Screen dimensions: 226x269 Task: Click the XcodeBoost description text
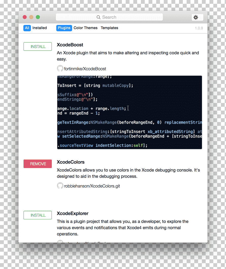pyautogui.click(x=128, y=56)
